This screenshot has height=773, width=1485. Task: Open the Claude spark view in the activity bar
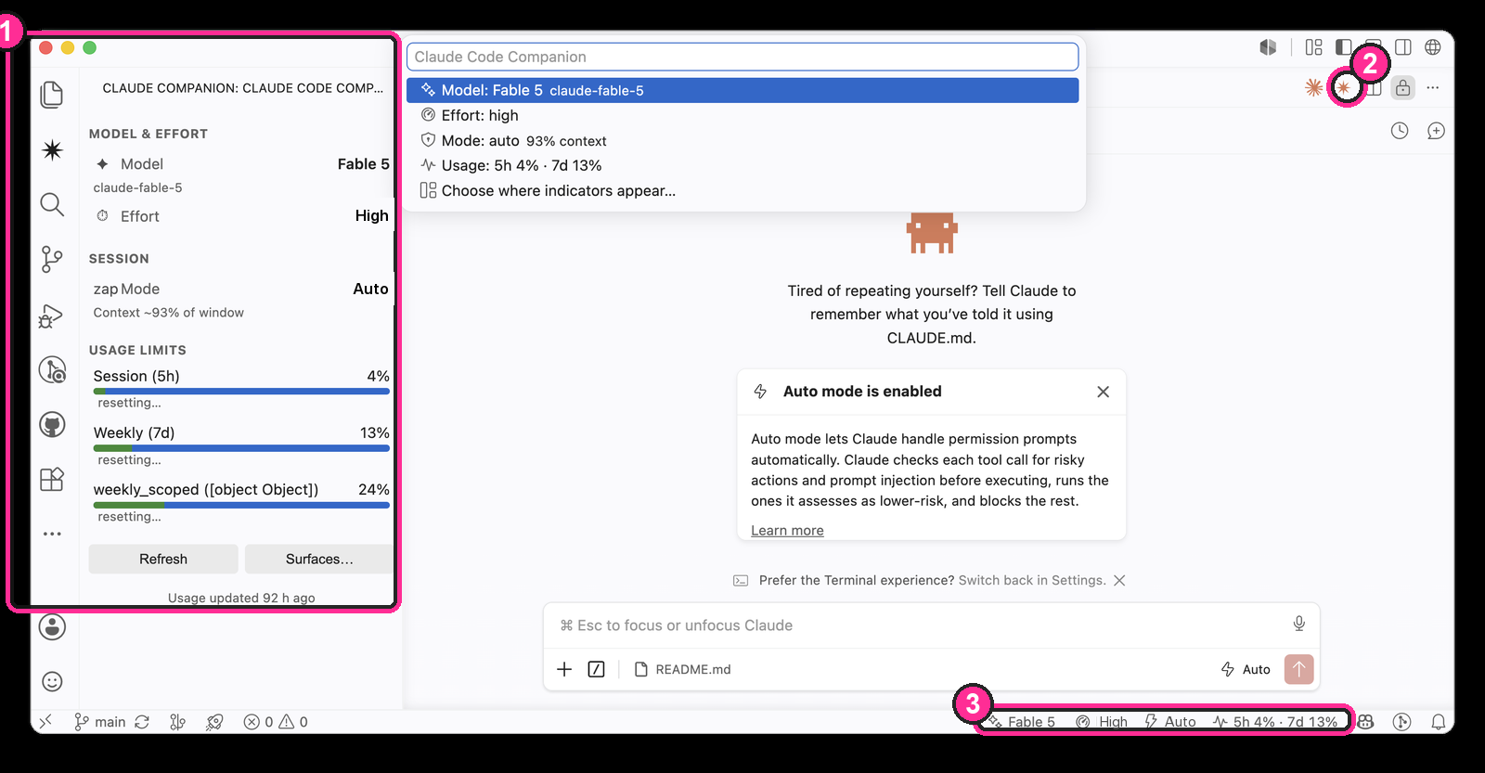(x=52, y=149)
